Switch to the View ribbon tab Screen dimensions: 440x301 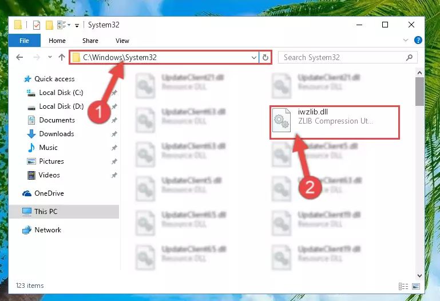click(x=122, y=41)
